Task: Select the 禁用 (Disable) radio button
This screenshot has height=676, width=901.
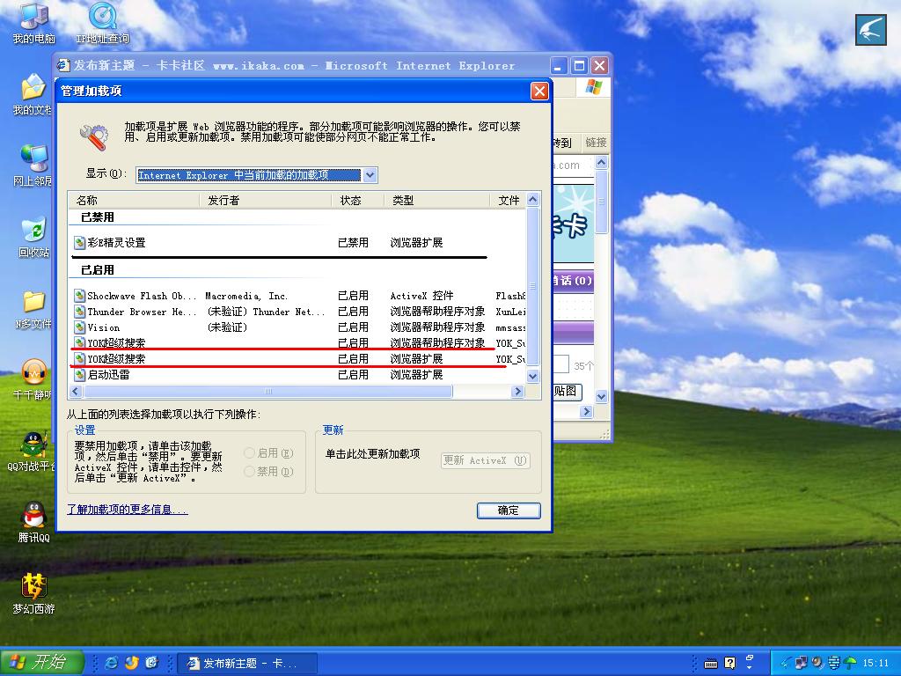Action: [249, 472]
